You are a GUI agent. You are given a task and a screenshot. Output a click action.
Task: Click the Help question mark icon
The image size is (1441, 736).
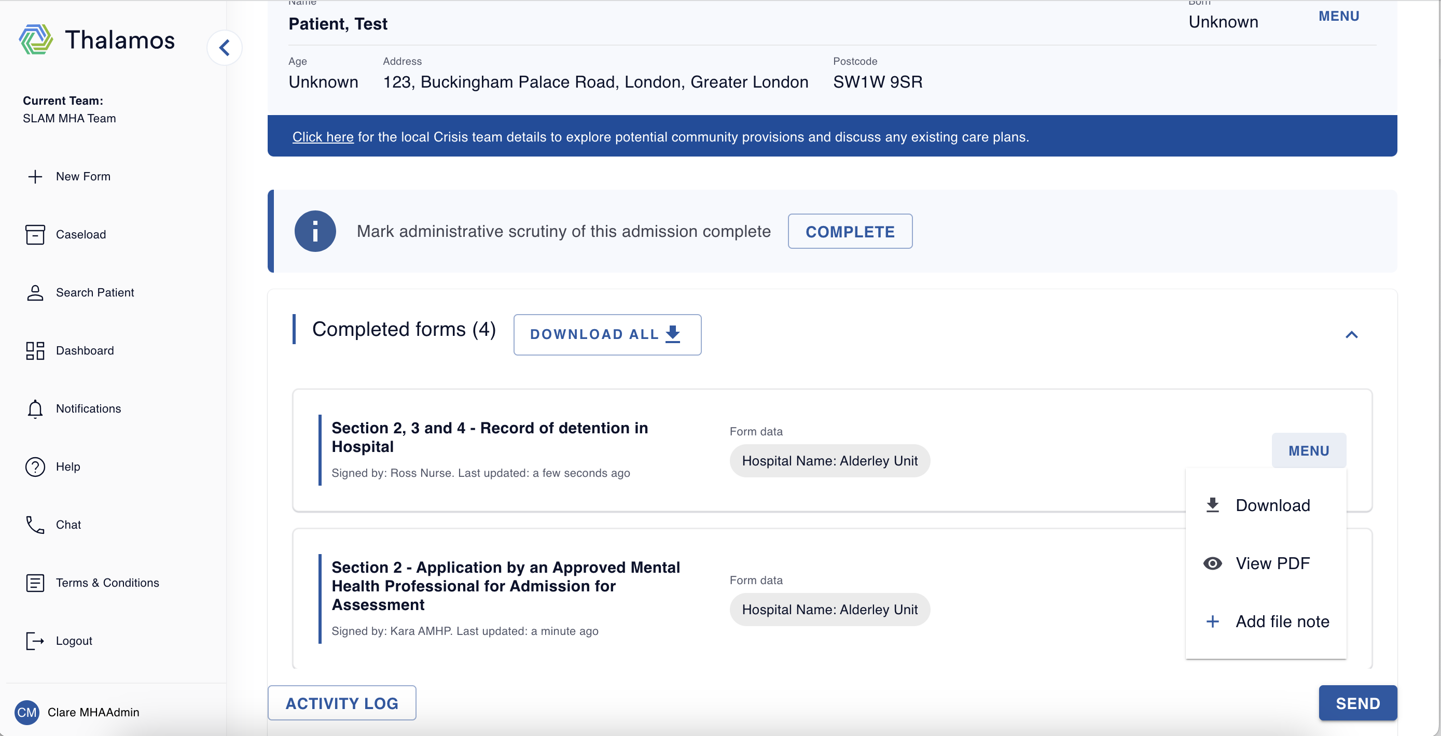(x=35, y=467)
